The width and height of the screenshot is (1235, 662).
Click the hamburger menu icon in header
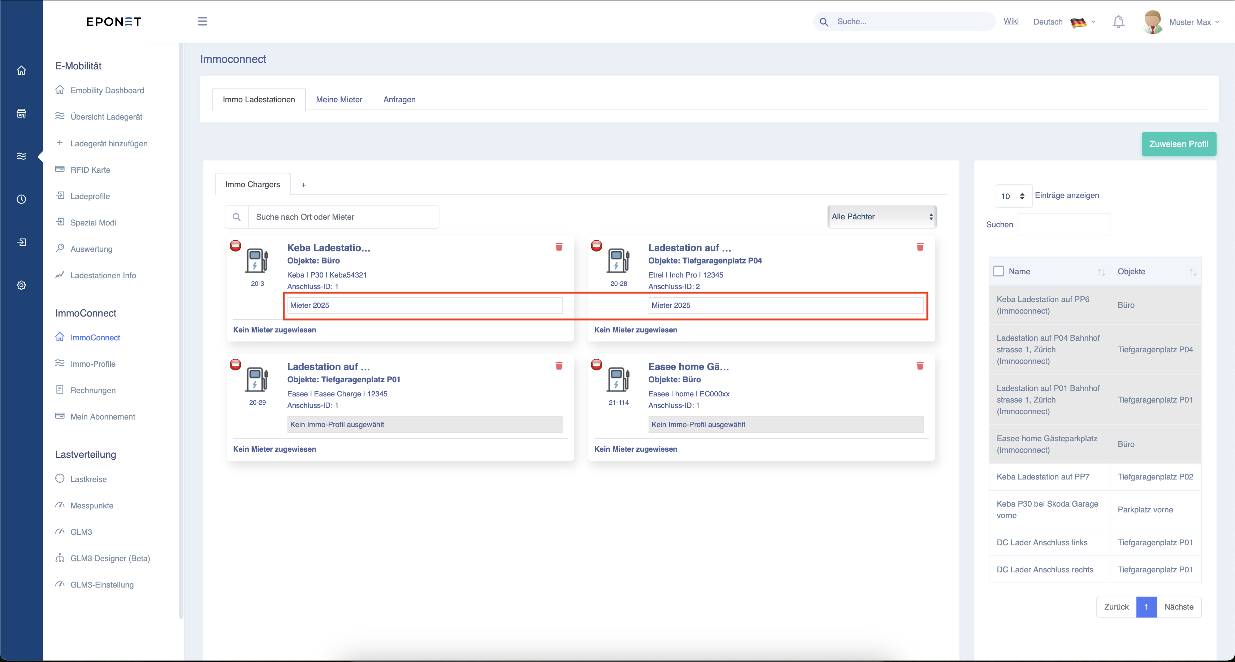[202, 22]
